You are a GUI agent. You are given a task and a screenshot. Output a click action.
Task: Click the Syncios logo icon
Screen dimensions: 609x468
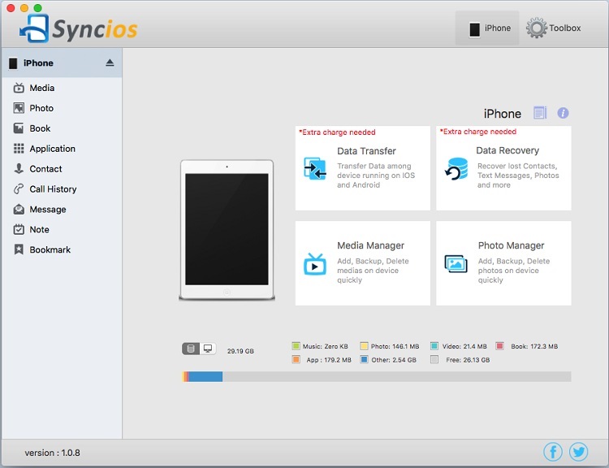35,28
